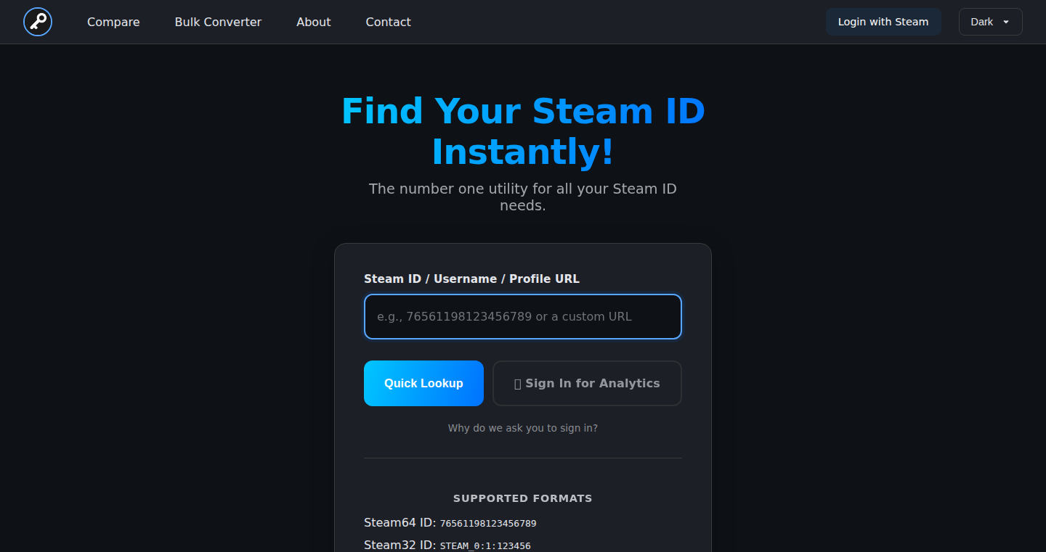Click the 'Find Your Steam ID Instantly!' heading
This screenshot has width=1046, height=552.
tap(523, 131)
